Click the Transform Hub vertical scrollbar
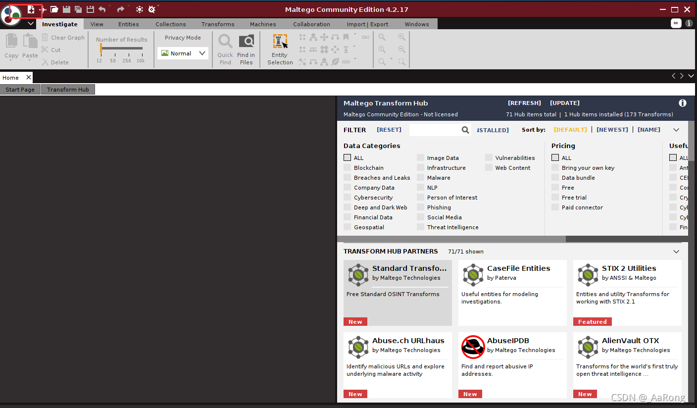Image resolution: width=697 pixels, height=408 pixels. 691,141
